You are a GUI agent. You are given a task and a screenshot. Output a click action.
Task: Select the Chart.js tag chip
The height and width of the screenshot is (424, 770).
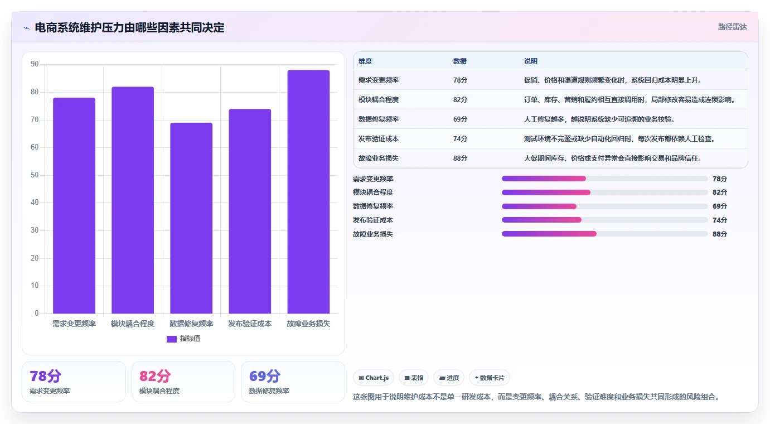click(x=374, y=378)
